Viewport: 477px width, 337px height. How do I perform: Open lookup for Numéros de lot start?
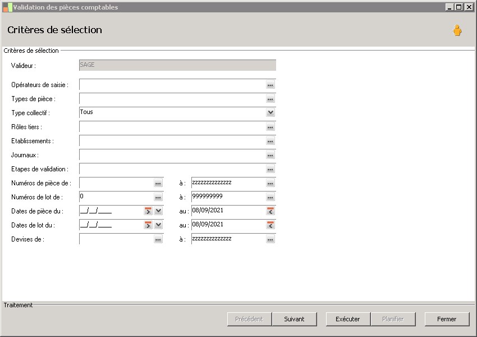(x=158, y=197)
